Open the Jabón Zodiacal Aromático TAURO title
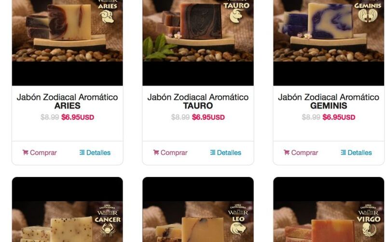The image size is (386, 242). pos(198,102)
